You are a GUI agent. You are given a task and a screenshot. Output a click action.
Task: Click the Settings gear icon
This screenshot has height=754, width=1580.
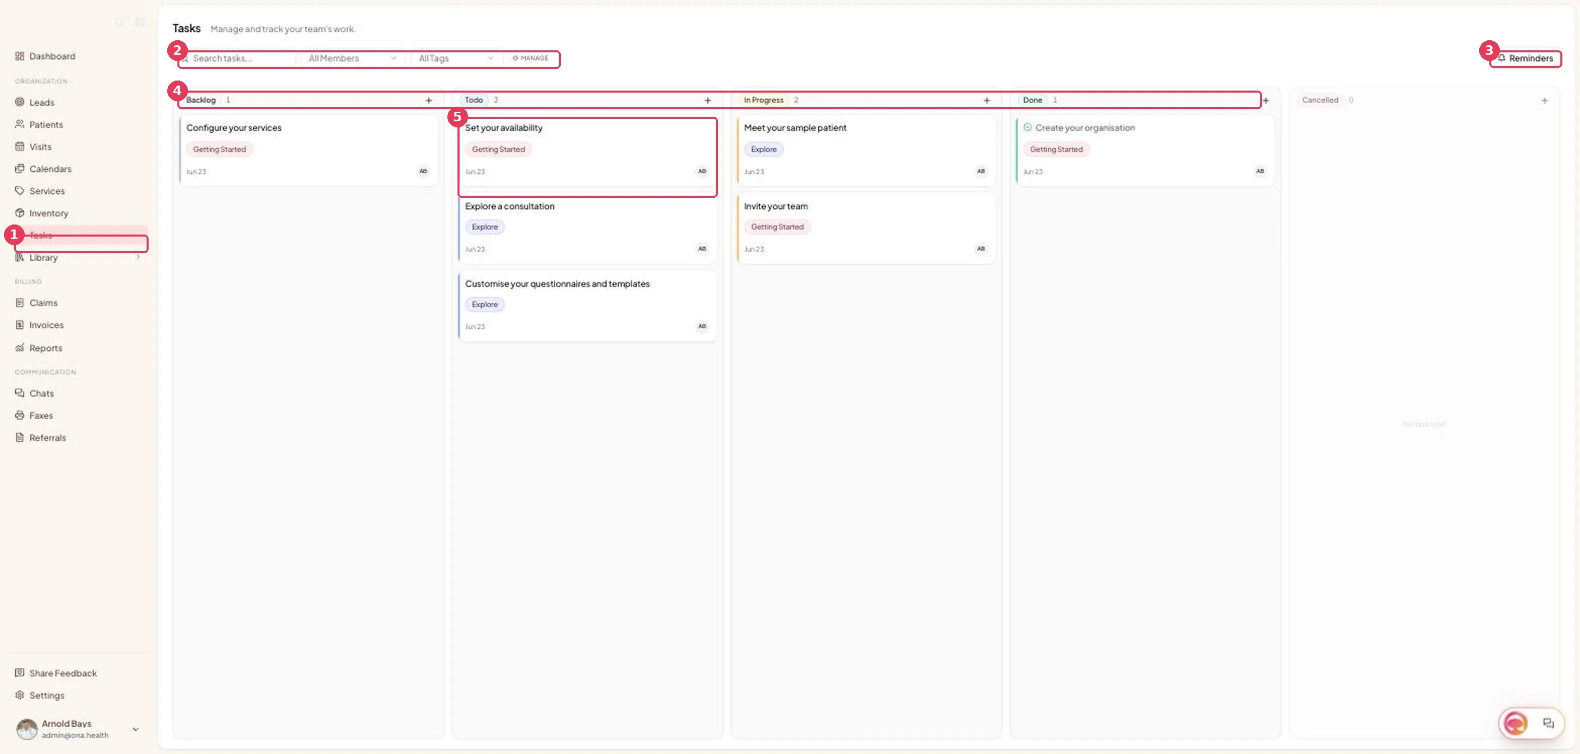point(20,695)
